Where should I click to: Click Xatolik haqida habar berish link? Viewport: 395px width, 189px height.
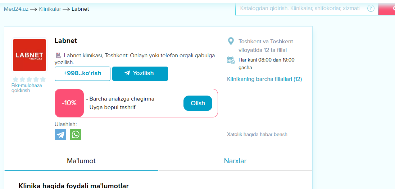[257, 135]
